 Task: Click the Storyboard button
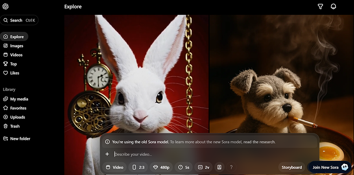click(291, 167)
